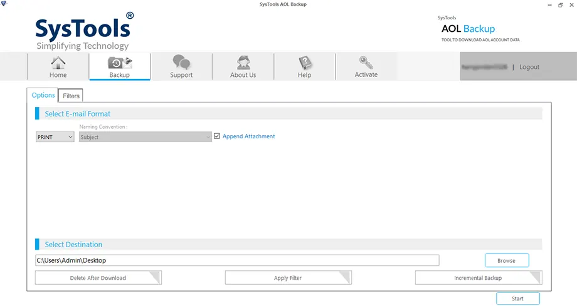Click the Select Destination heading

tap(73, 245)
